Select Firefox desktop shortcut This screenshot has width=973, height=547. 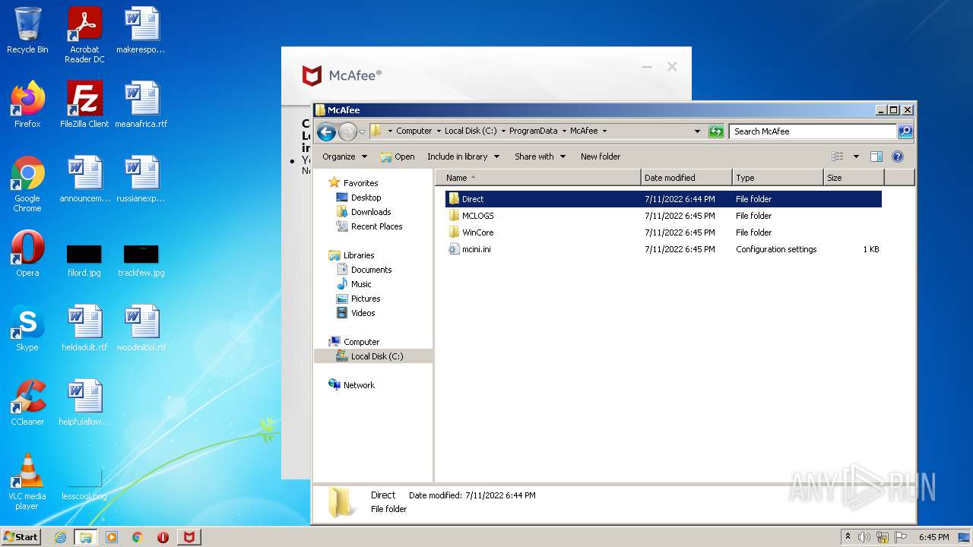coord(27,105)
